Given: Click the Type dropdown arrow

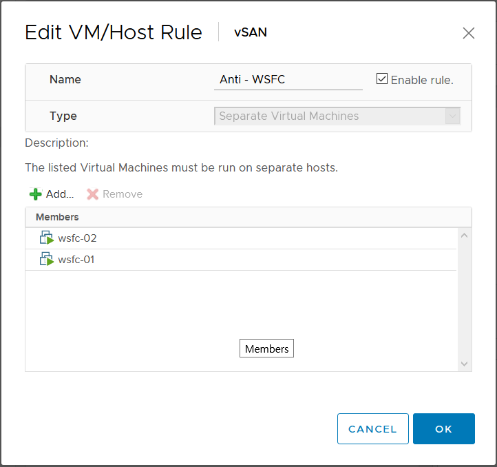Looking at the screenshot, I should [x=452, y=116].
